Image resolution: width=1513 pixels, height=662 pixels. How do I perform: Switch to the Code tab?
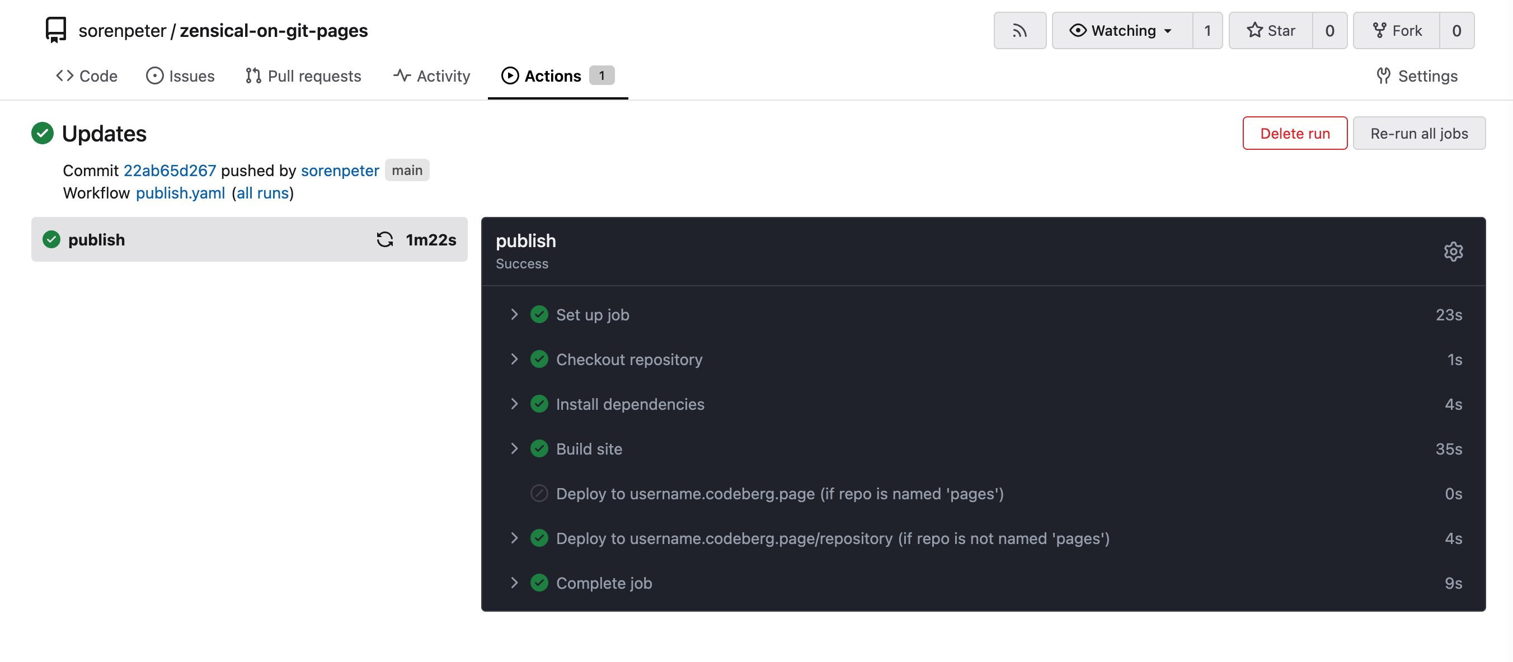point(86,75)
